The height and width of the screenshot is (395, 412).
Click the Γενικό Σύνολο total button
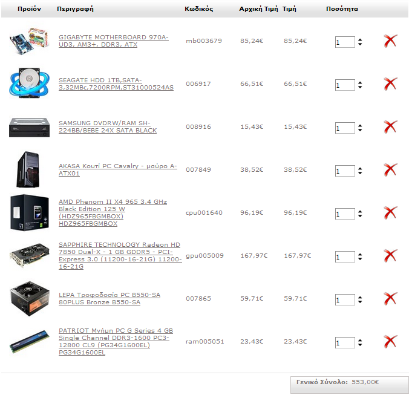pyautogui.click(x=349, y=385)
